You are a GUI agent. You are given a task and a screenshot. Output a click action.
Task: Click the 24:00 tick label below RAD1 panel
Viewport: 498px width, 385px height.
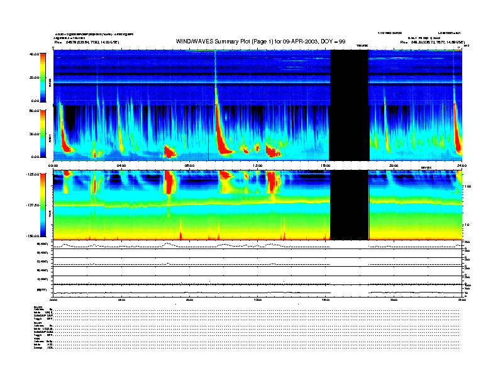tap(462, 165)
